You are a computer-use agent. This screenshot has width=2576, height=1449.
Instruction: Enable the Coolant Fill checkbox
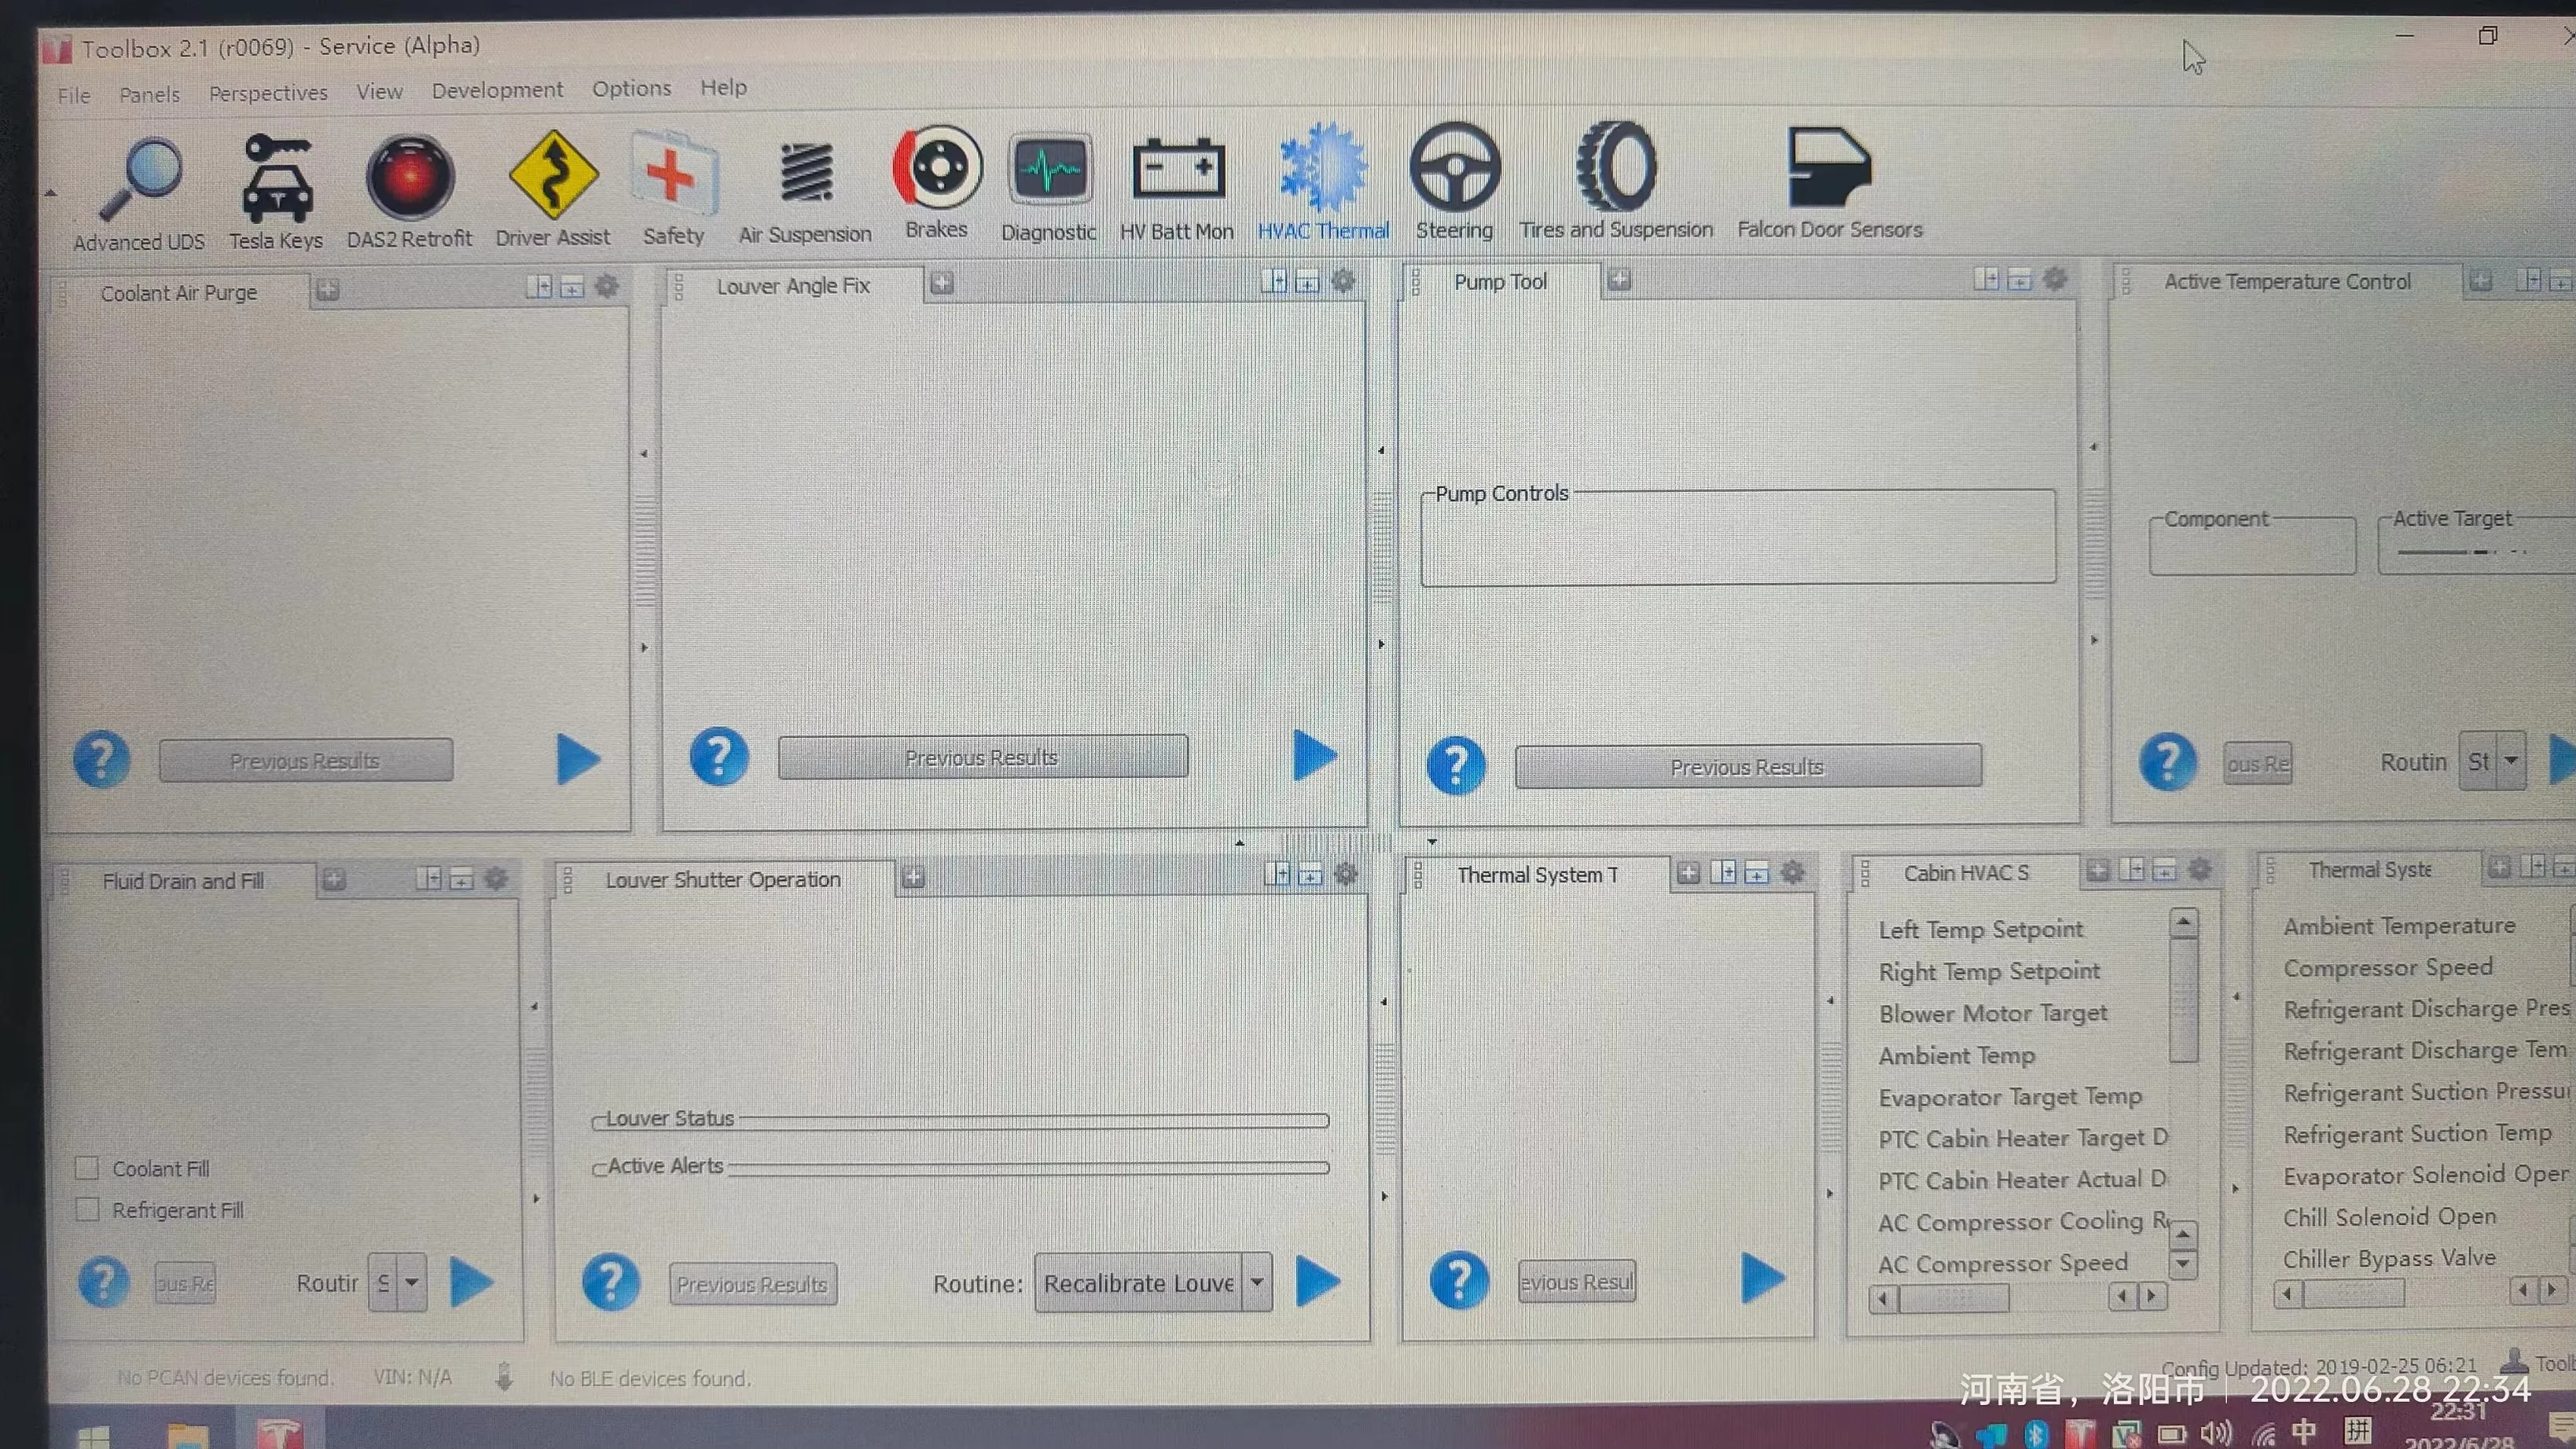(x=87, y=1167)
